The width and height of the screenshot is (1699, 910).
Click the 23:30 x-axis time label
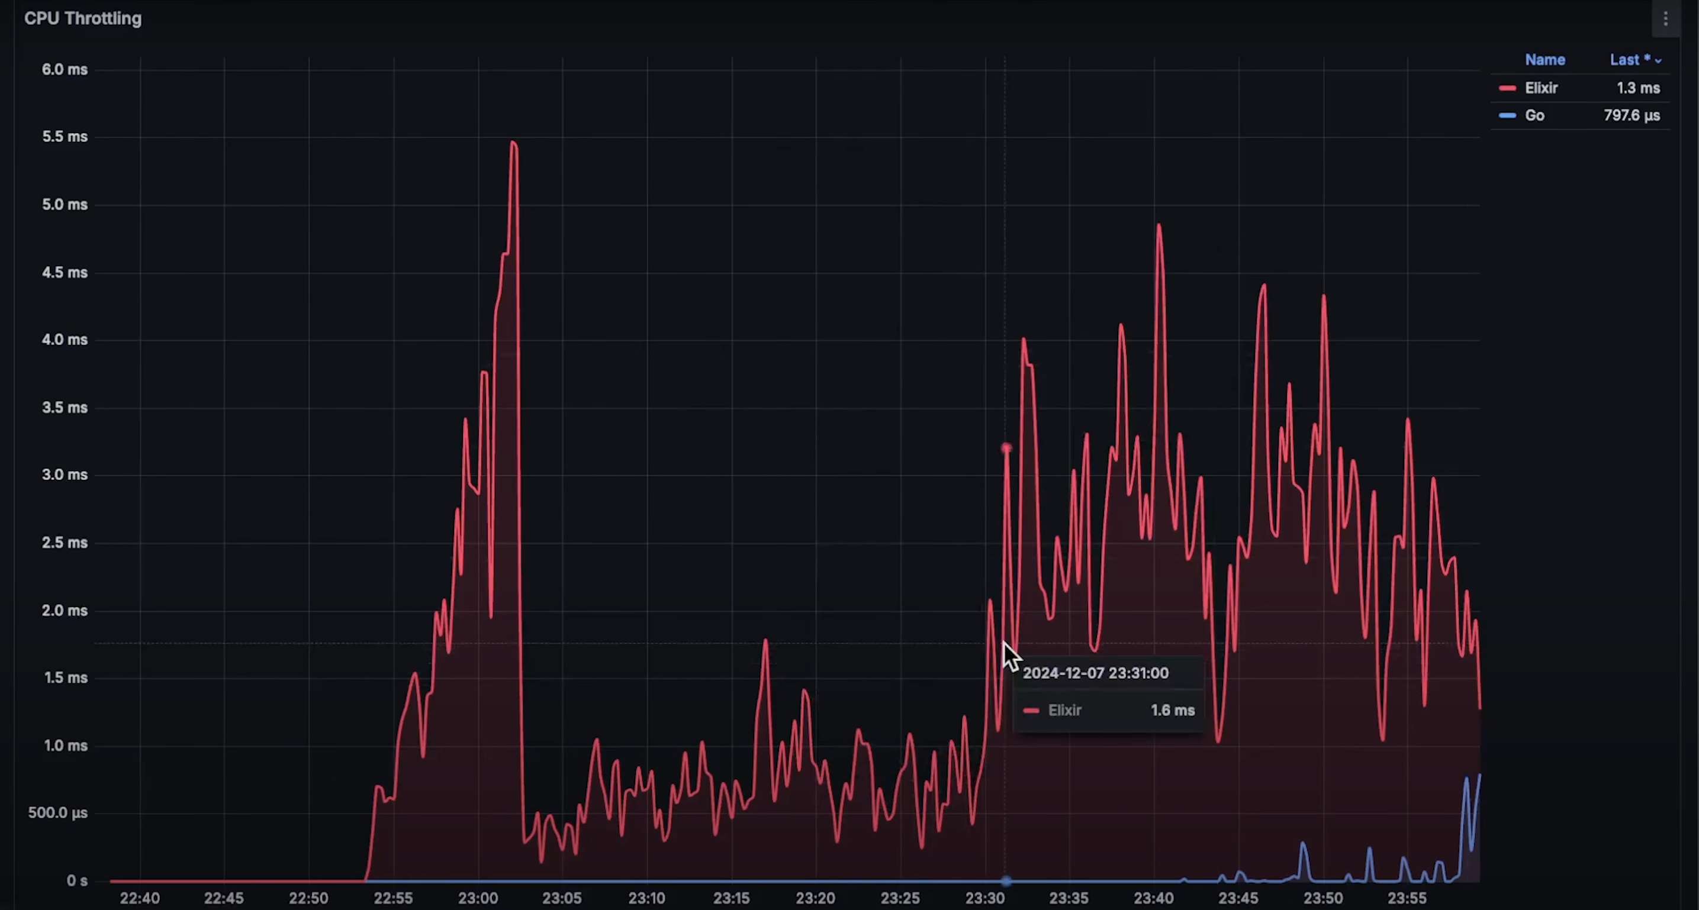(984, 898)
